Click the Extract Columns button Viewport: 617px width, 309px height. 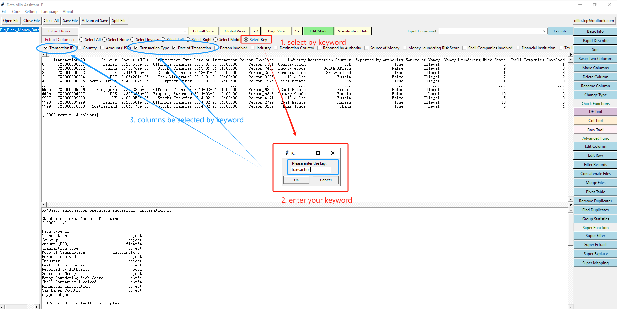60,40
